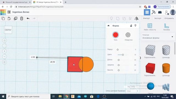
Task: Open the designs list icon
Action: point(9,12)
